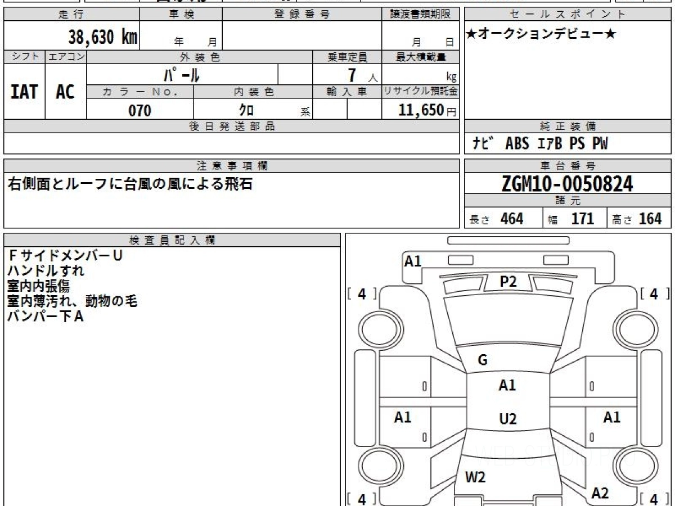The width and height of the screenshot is (675, 506).
Task: Click the rear-right wheel circle in diagram
Action: [637, 467]
